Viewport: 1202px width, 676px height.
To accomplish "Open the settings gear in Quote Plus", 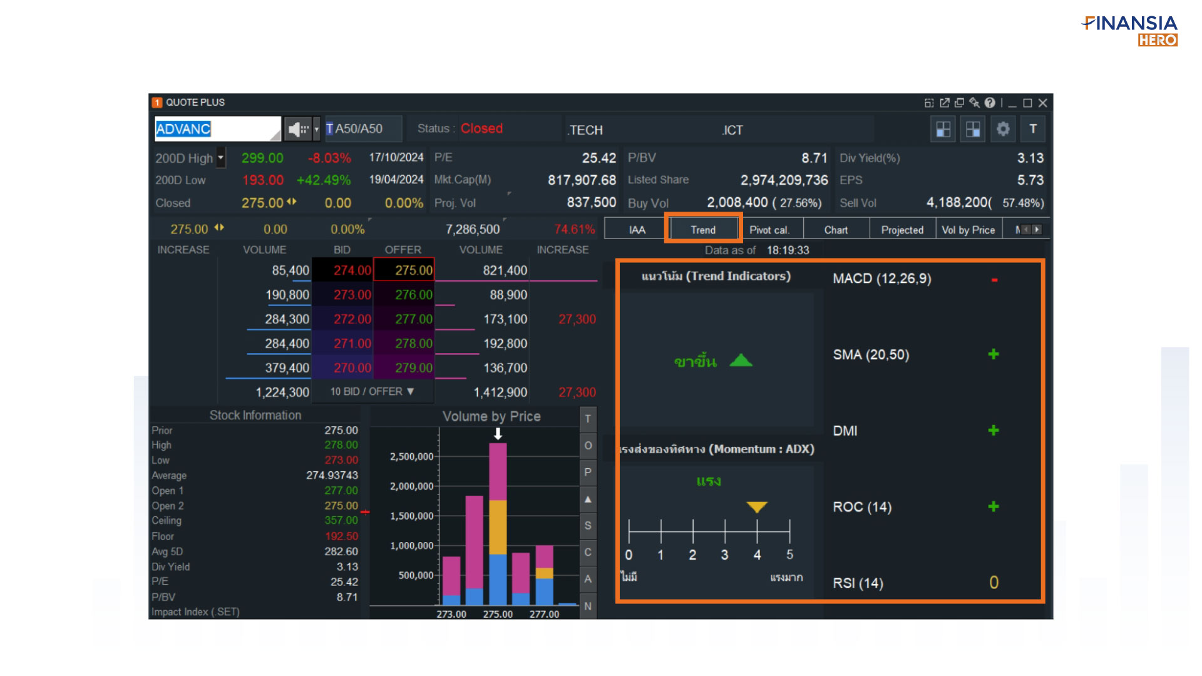I will 1003,130.
